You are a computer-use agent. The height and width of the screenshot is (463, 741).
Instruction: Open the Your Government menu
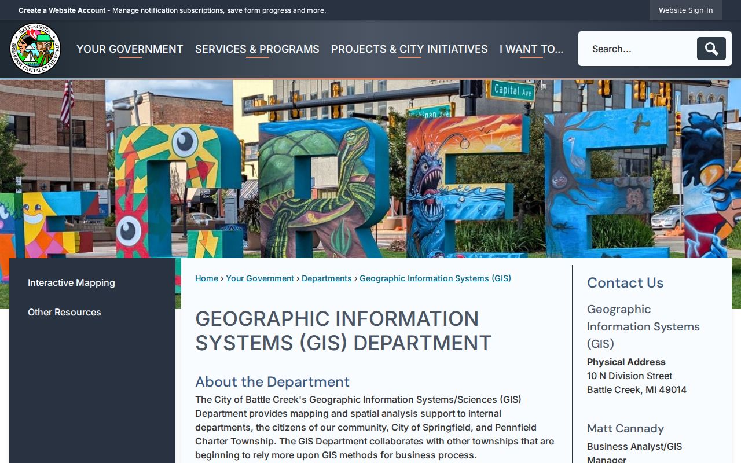[x=130, y=49]
